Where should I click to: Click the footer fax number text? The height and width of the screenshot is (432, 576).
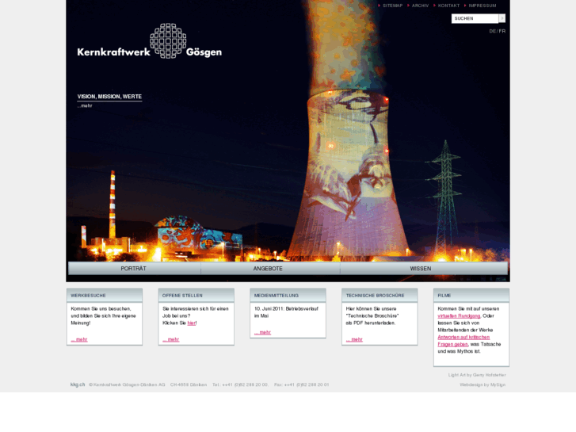tap(302, 384)
